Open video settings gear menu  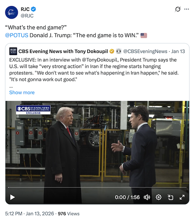pos(159,197)
